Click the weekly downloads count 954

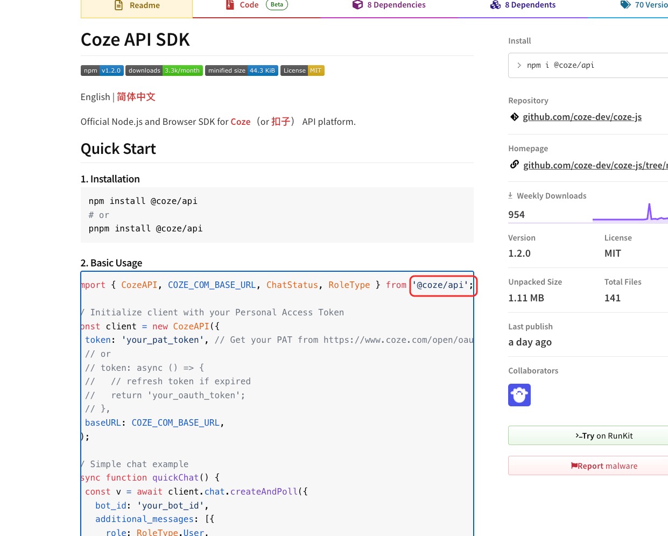click(x=517, y=215)
